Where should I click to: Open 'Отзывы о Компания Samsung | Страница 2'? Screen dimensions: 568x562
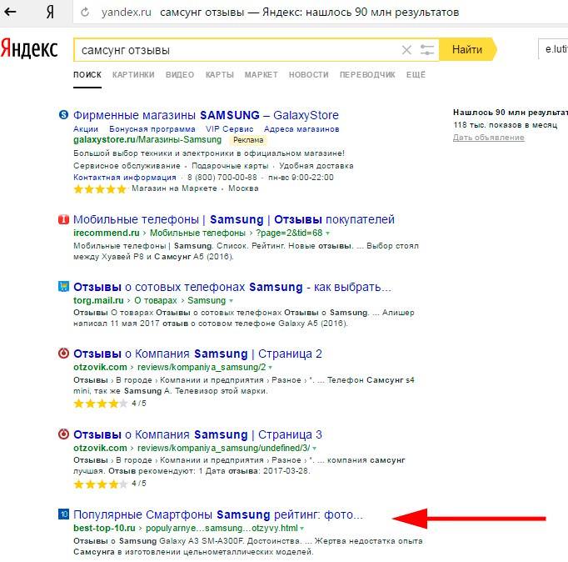coord(197,354)
